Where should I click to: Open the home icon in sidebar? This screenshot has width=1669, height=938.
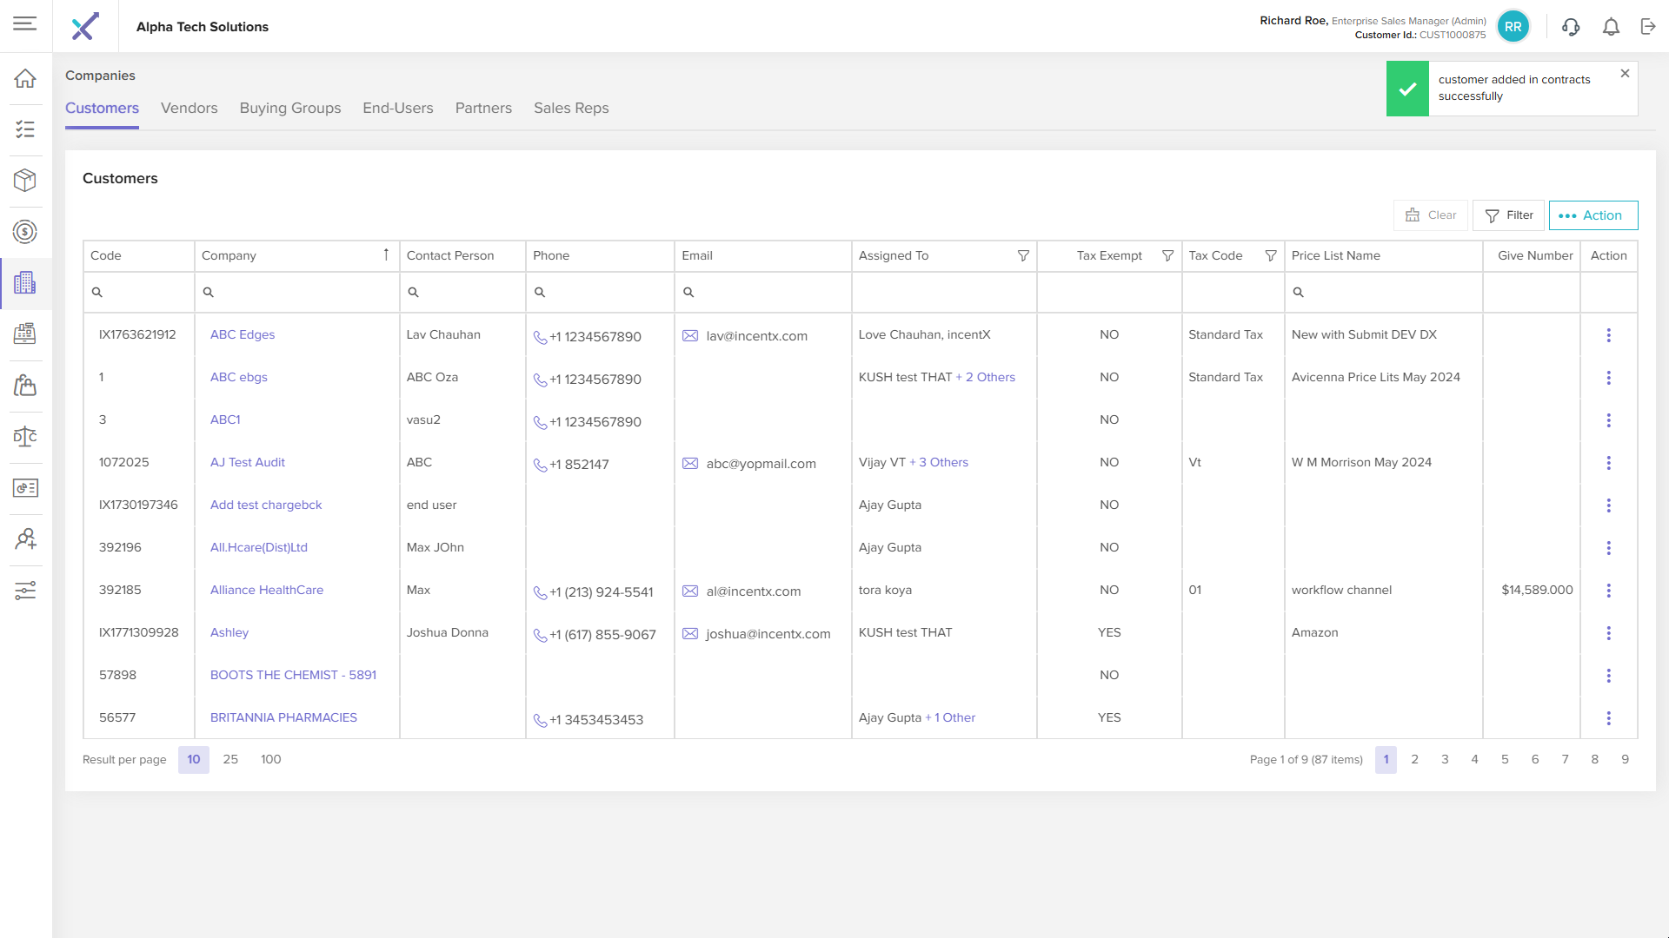[25, 79]
